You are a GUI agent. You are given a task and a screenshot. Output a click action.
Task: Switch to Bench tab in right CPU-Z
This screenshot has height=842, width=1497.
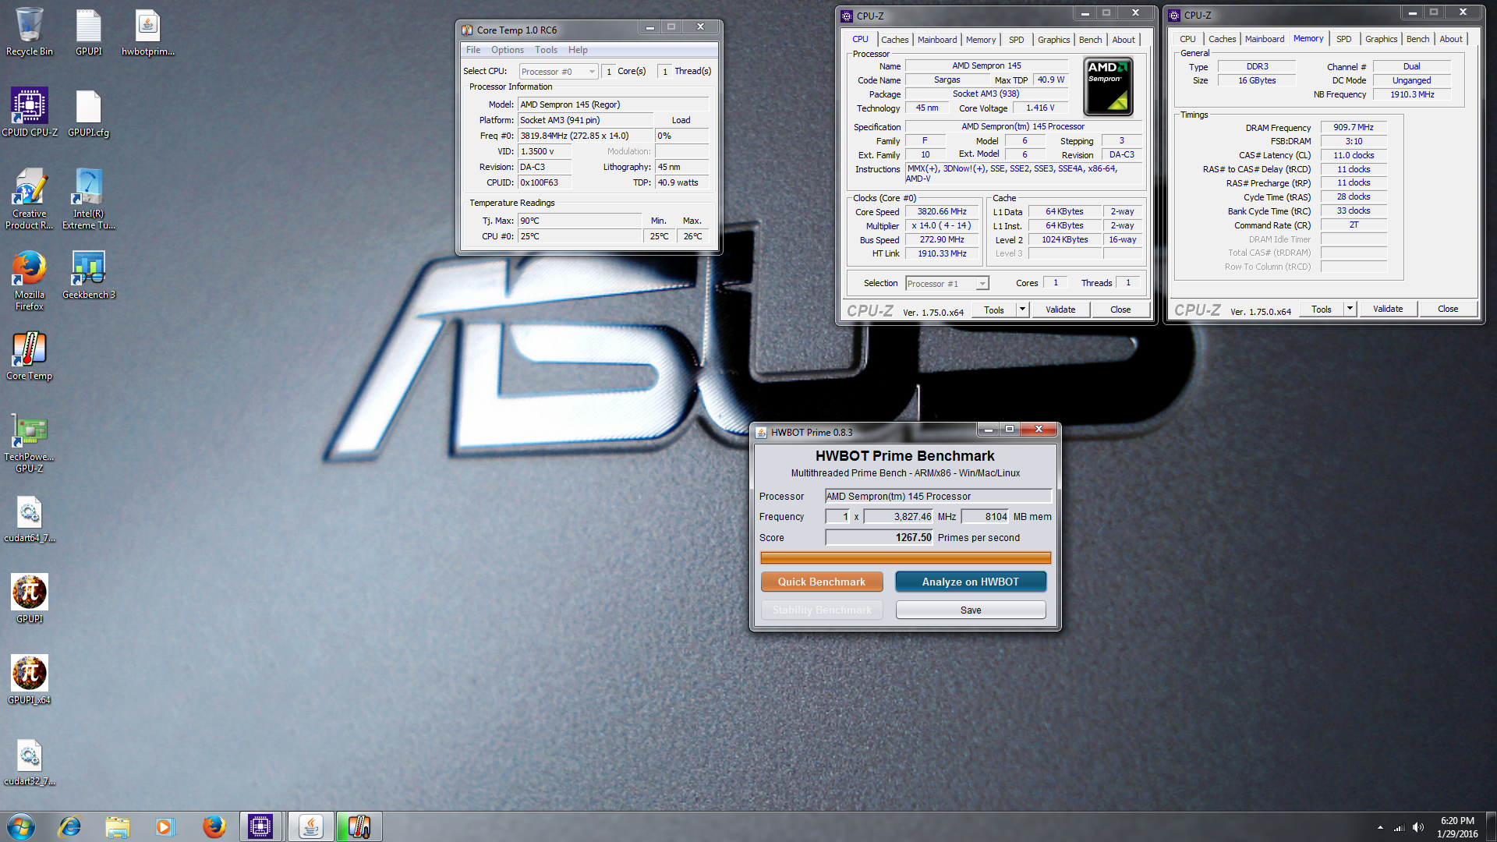(x=1418, y=39)
